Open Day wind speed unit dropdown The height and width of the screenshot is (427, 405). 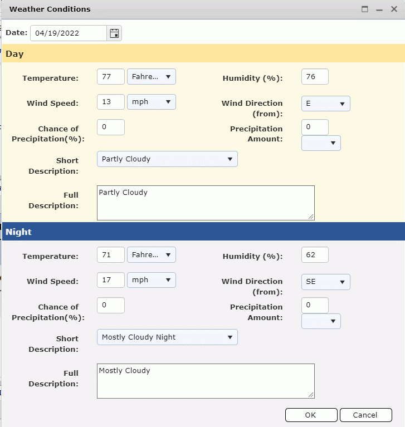(152, 102)
